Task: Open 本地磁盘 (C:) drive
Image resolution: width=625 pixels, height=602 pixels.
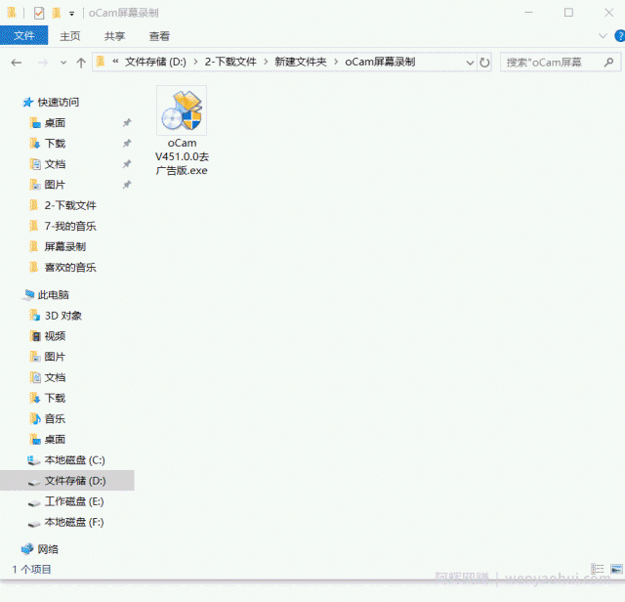Action: coord(74,460)
